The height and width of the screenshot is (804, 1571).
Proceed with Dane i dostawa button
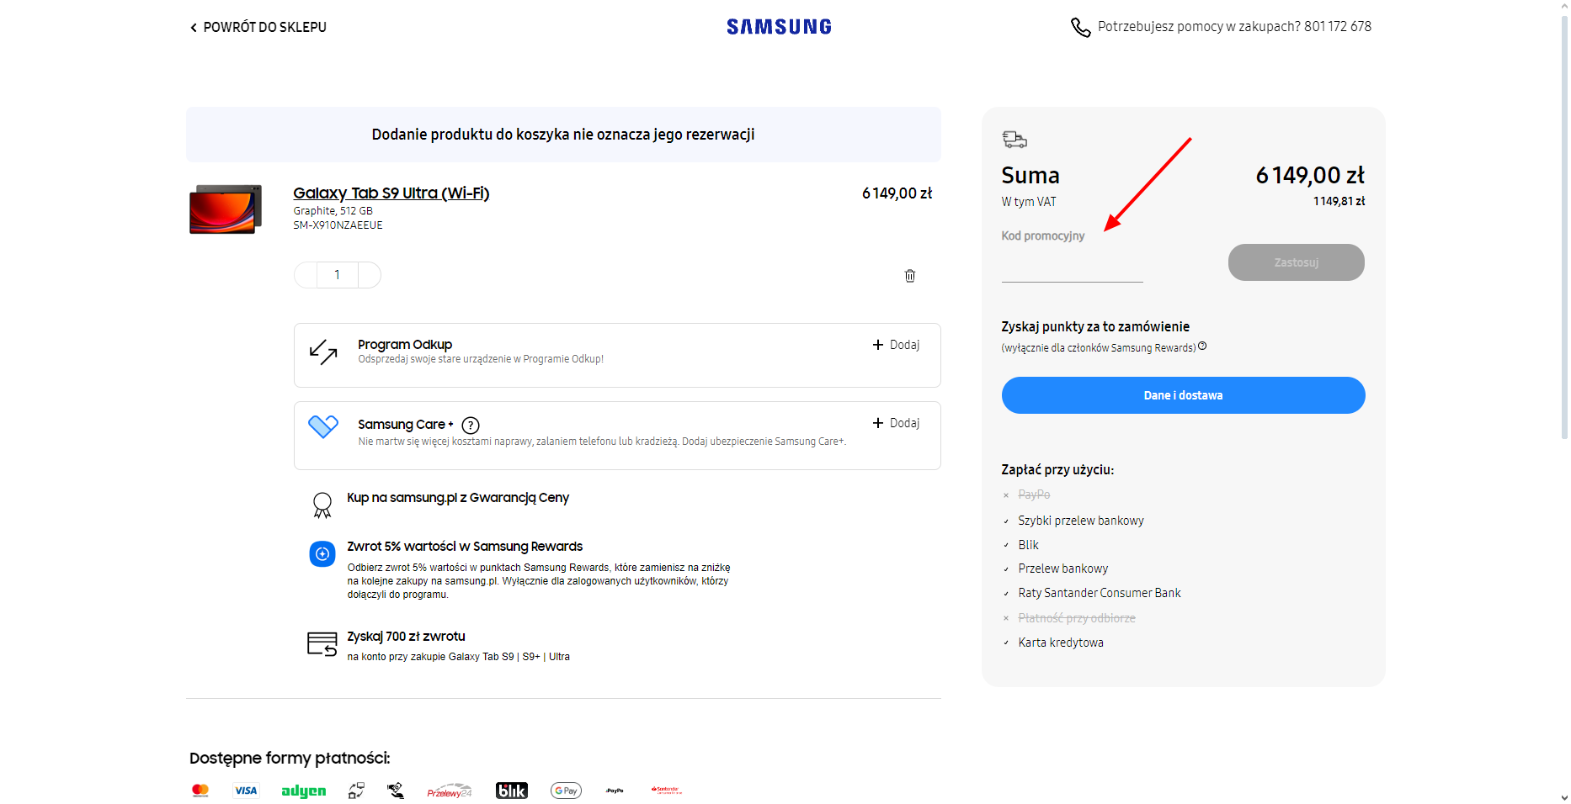(1183, 395)
